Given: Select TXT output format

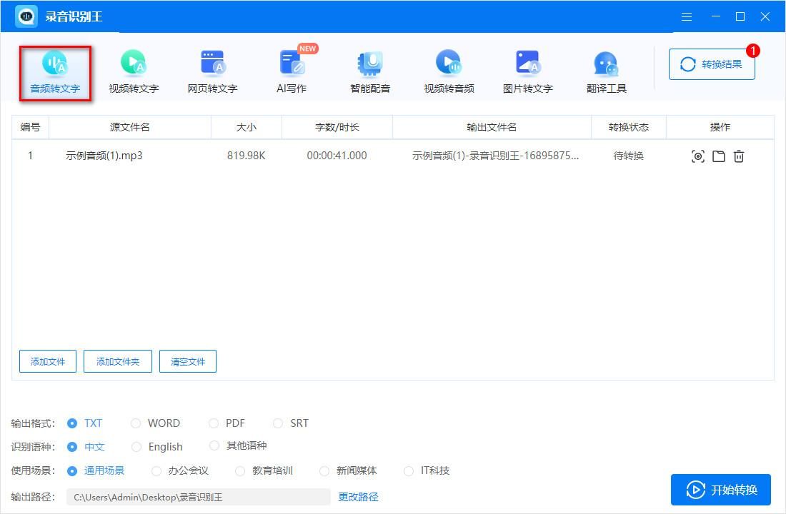Looking at the screenshot, I should click(x=85, y=423).
